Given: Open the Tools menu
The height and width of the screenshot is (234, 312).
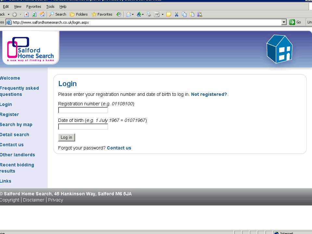Looking at the screenshot, I should coord(50,6).
